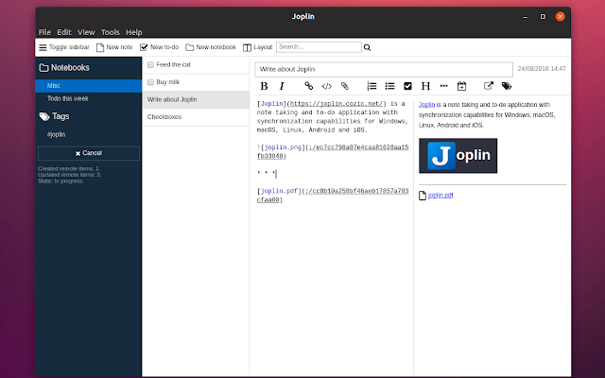Viewport: 605px width, 378px height.
Task: Click the 'State: In progress.' status text
Action: [60, 180]
